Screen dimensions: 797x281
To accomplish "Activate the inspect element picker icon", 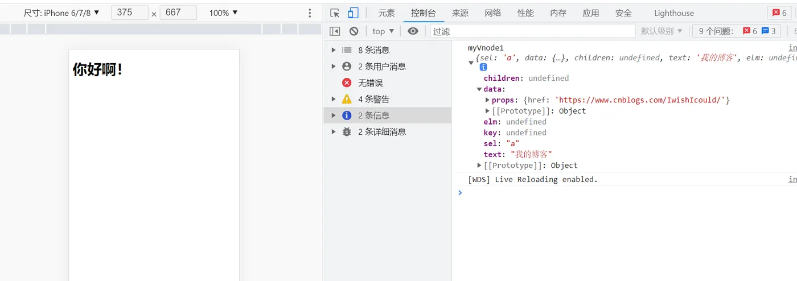I will [335, 13].
